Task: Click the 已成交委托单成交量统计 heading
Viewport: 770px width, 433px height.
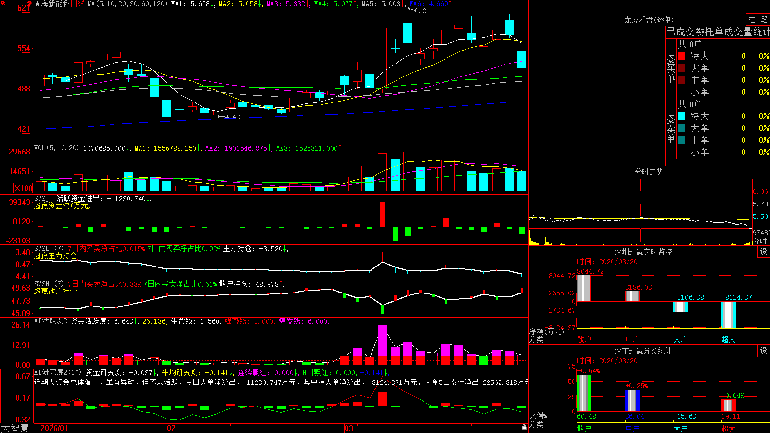Action: click(718, 32)
